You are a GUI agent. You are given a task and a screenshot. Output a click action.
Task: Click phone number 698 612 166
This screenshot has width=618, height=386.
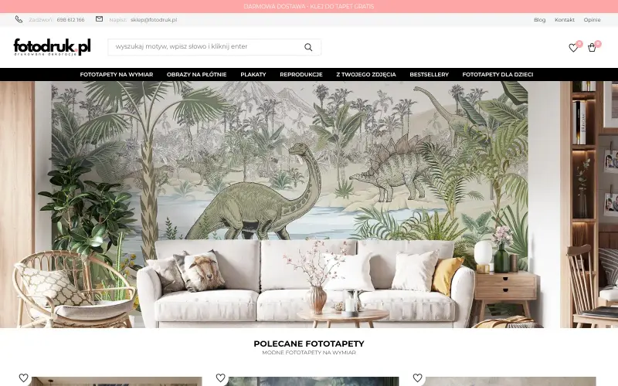click(x=70, y=20)
